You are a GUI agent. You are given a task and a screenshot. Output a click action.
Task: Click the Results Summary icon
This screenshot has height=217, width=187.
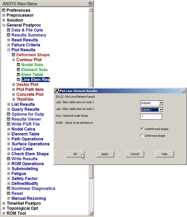tap(9, 35)
